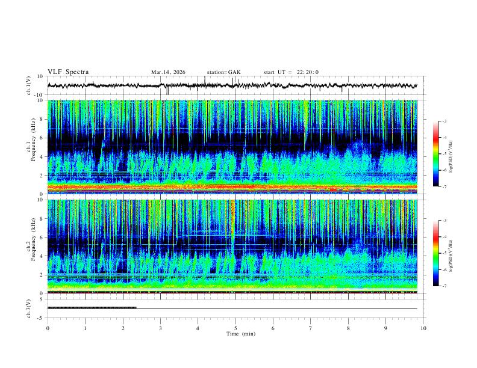Click the time axis tick label '3'
This screenshot has height=368, width=477.
pos(160,328)
